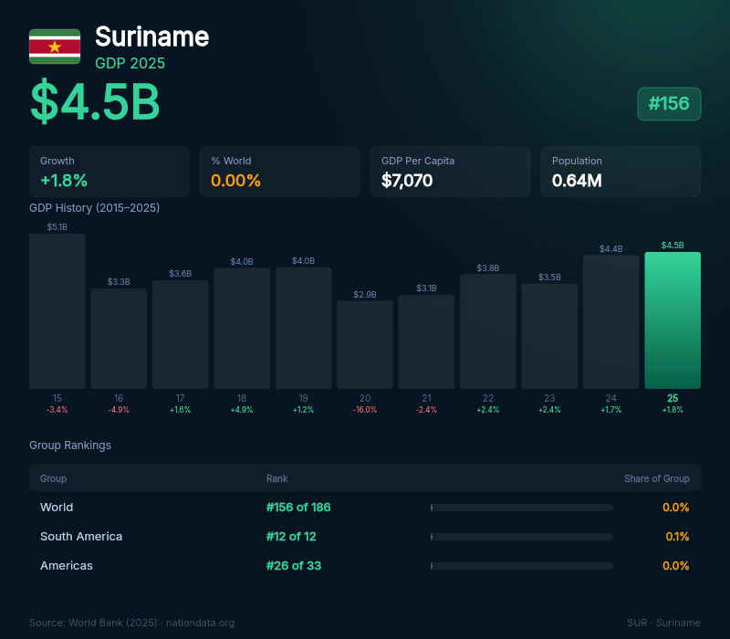Click the -16.0% growth label under 20
This screenshot has width=730, height=639.
(x=365, y=410)
